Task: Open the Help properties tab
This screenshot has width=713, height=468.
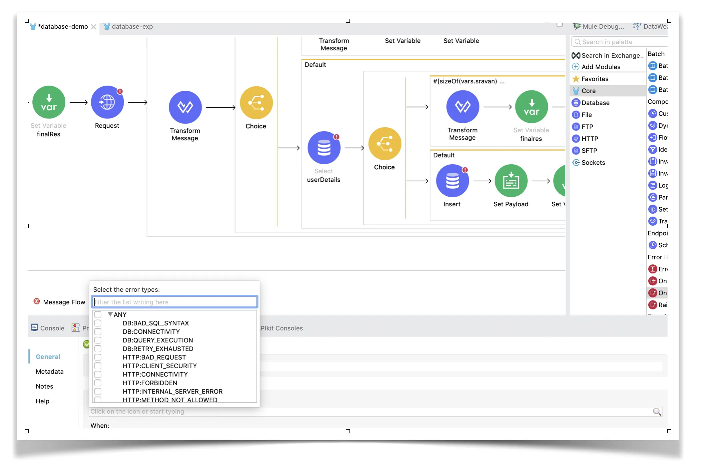Action: [42, 401]
